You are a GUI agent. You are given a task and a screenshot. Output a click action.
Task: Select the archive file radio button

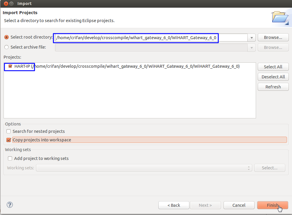tap(6, 47)
